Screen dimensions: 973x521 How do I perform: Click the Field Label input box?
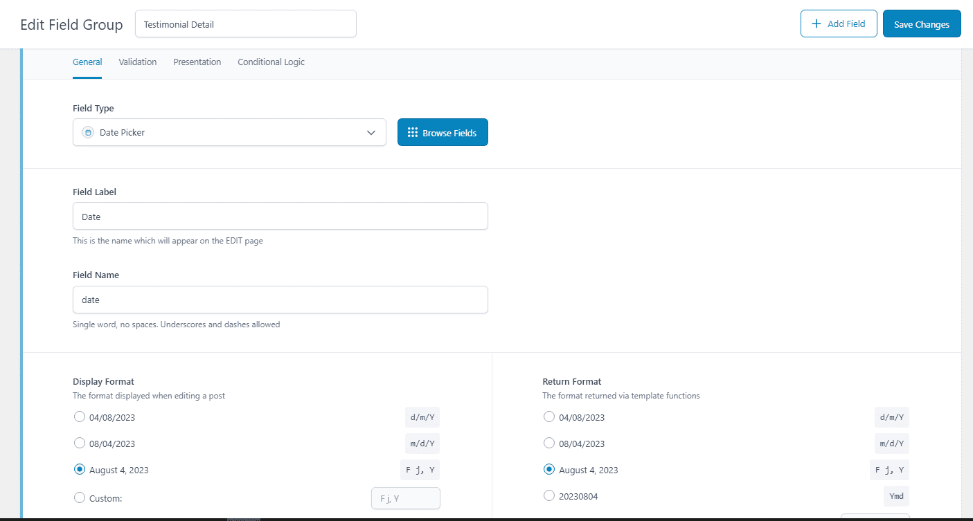point(280,217)
